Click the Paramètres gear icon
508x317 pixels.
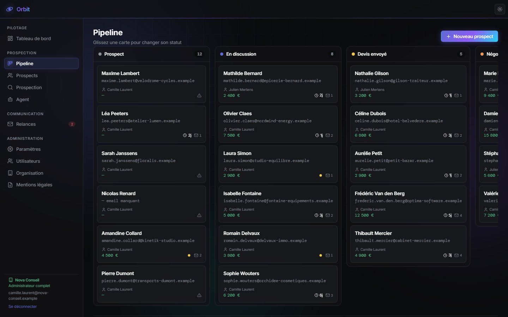pyautogui.click(x=10, y=149)
